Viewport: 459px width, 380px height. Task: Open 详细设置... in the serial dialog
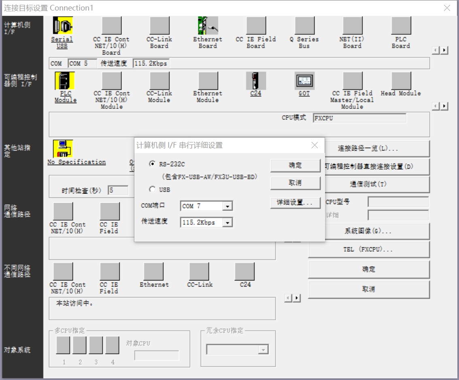(x=295, y=202)
